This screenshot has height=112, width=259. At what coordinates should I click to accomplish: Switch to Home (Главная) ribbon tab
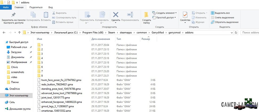pos(19,7)
